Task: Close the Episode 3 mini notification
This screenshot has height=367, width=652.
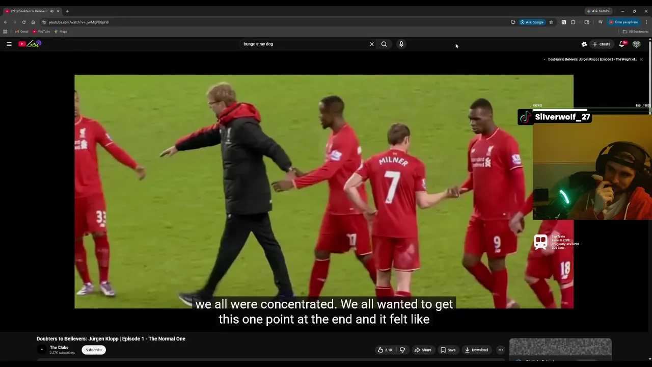Action: pos(641,59)
